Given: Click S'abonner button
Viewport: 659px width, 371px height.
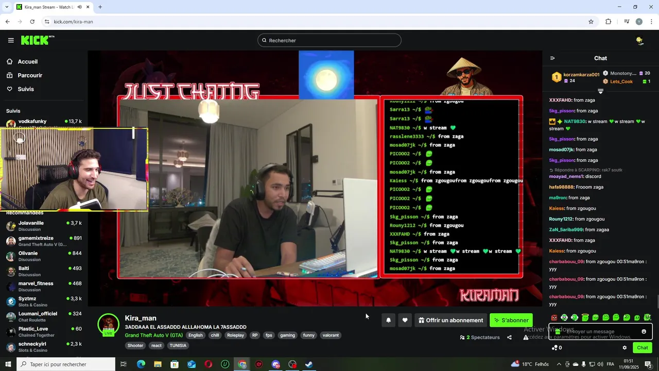Looking at the screenshot, I should 511,320.
